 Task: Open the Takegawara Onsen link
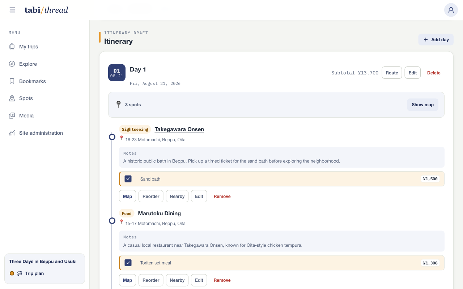point(179,129)
